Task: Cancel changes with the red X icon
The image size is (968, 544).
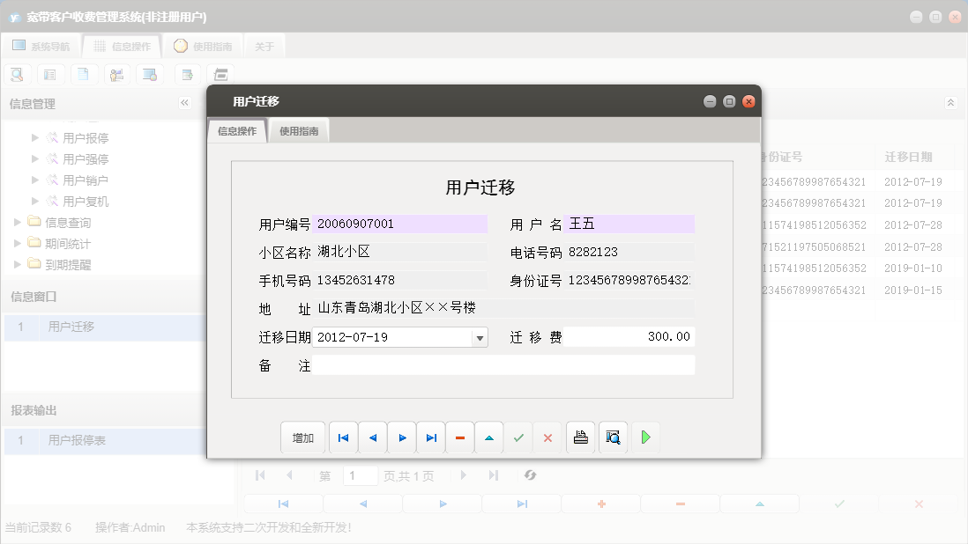Action: tap(547, 437)
